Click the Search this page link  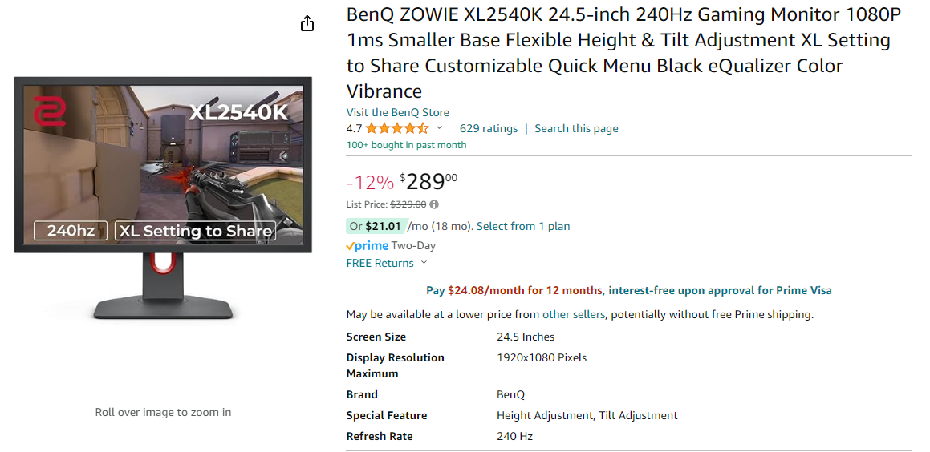click(576, 128)
